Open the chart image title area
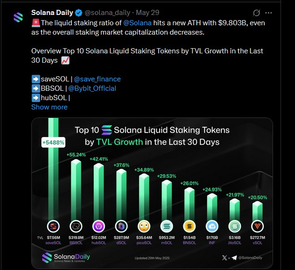The image size is (295, 270). click(152, 136)
